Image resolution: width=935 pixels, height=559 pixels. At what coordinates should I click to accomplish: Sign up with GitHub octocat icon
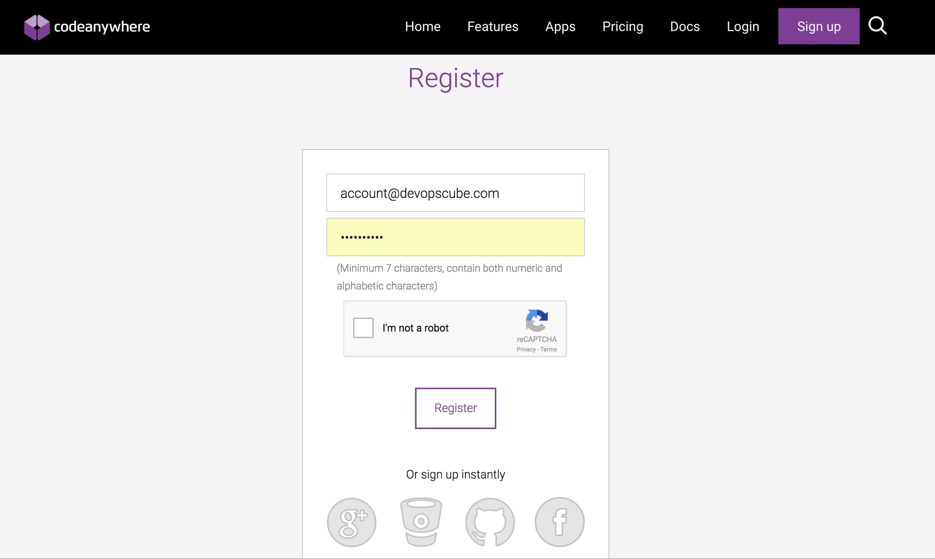pyautogui.click(x=490, y=522)
